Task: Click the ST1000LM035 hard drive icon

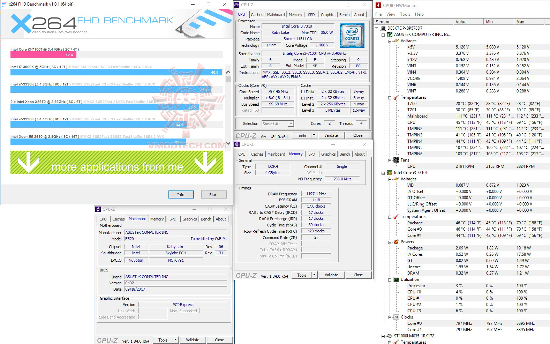Action: pos(390,336)
